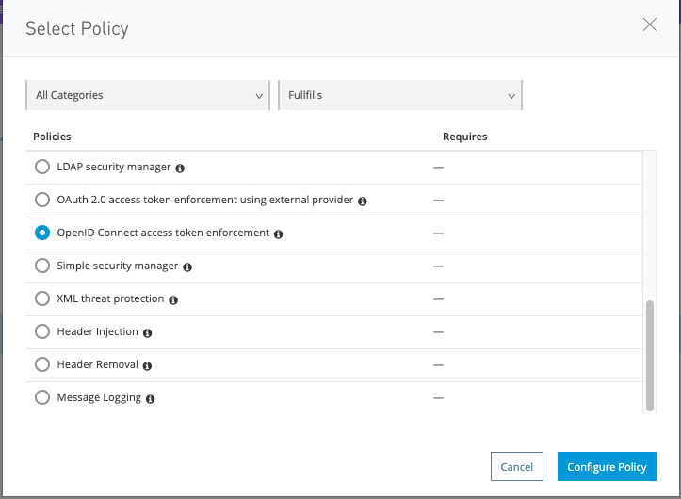Select Header Removal radio option
This screenshot has width=681, height=499.
coord(42,364)
